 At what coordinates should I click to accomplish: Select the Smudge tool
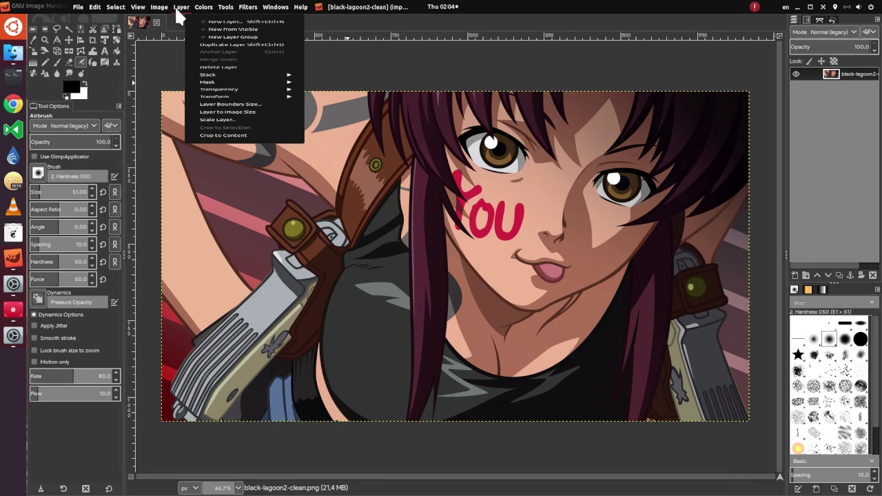pos(69,73)
